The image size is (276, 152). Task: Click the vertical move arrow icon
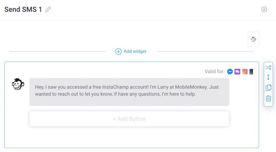pos(268,77)
